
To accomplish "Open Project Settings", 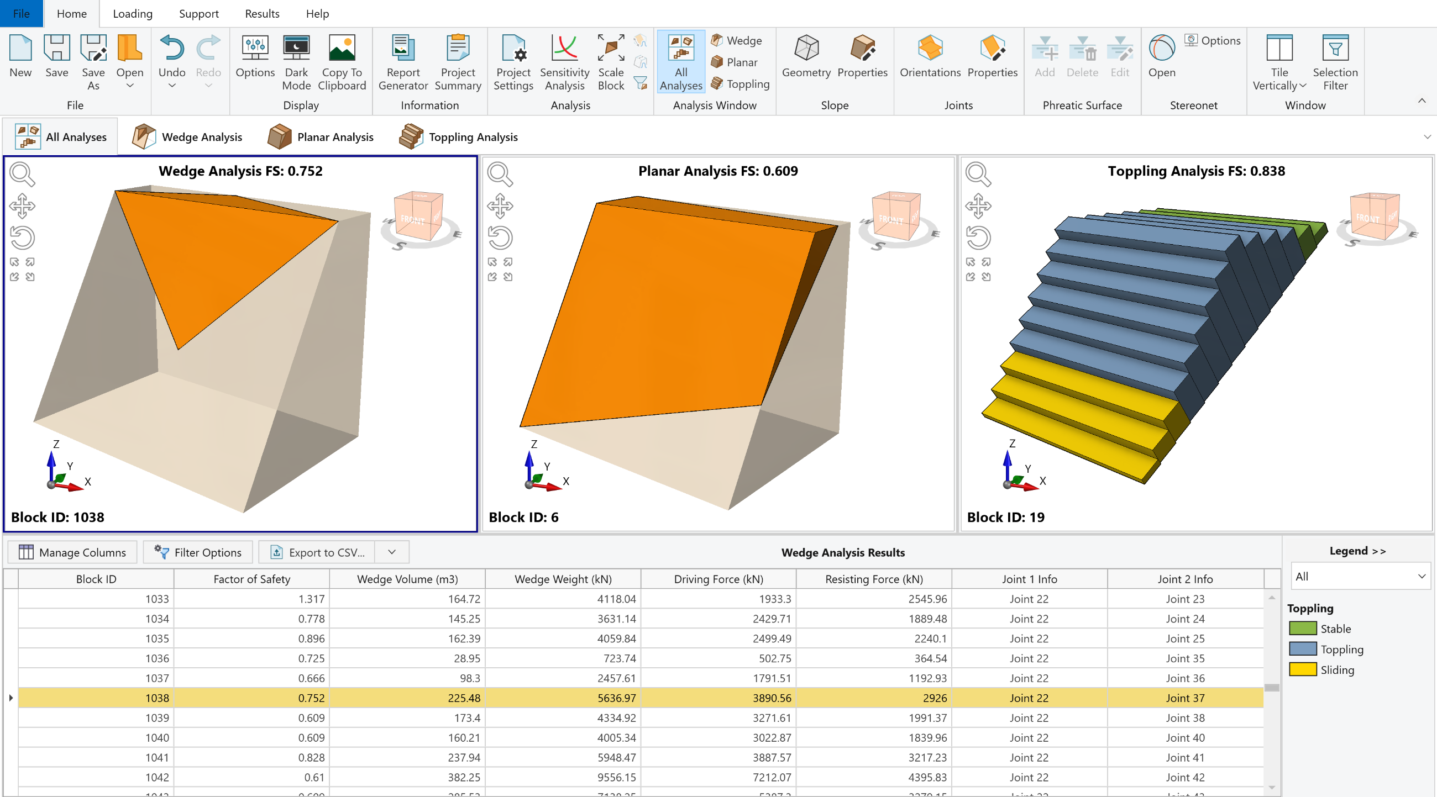I will pyautogui.click(x=513, y=61).
